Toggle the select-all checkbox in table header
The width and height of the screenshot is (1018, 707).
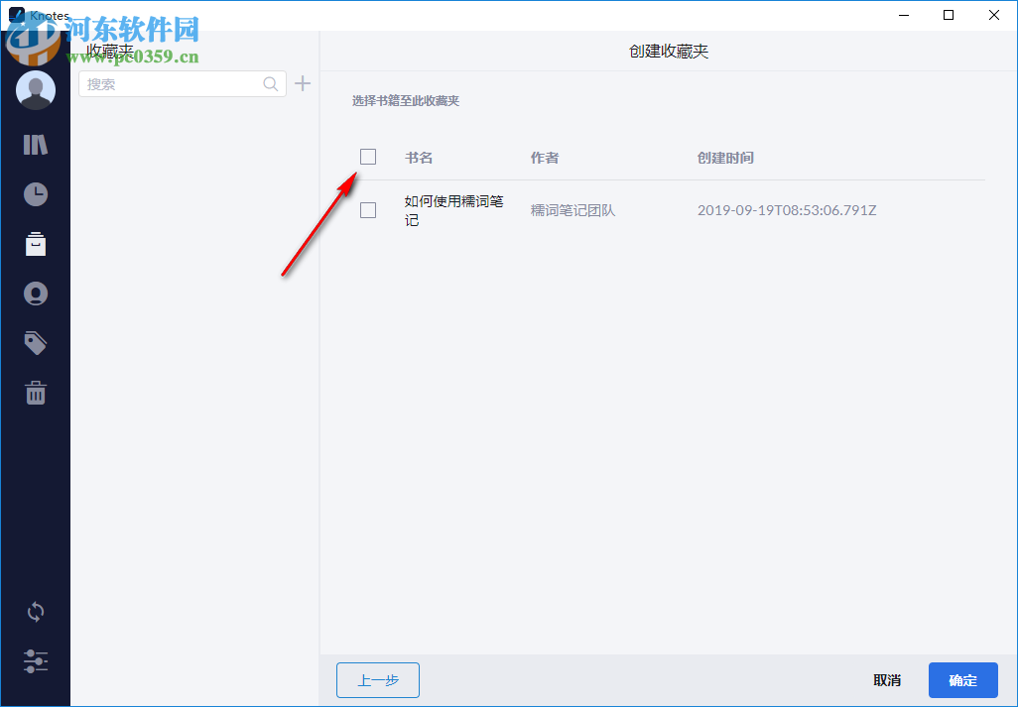coord(368,157)
